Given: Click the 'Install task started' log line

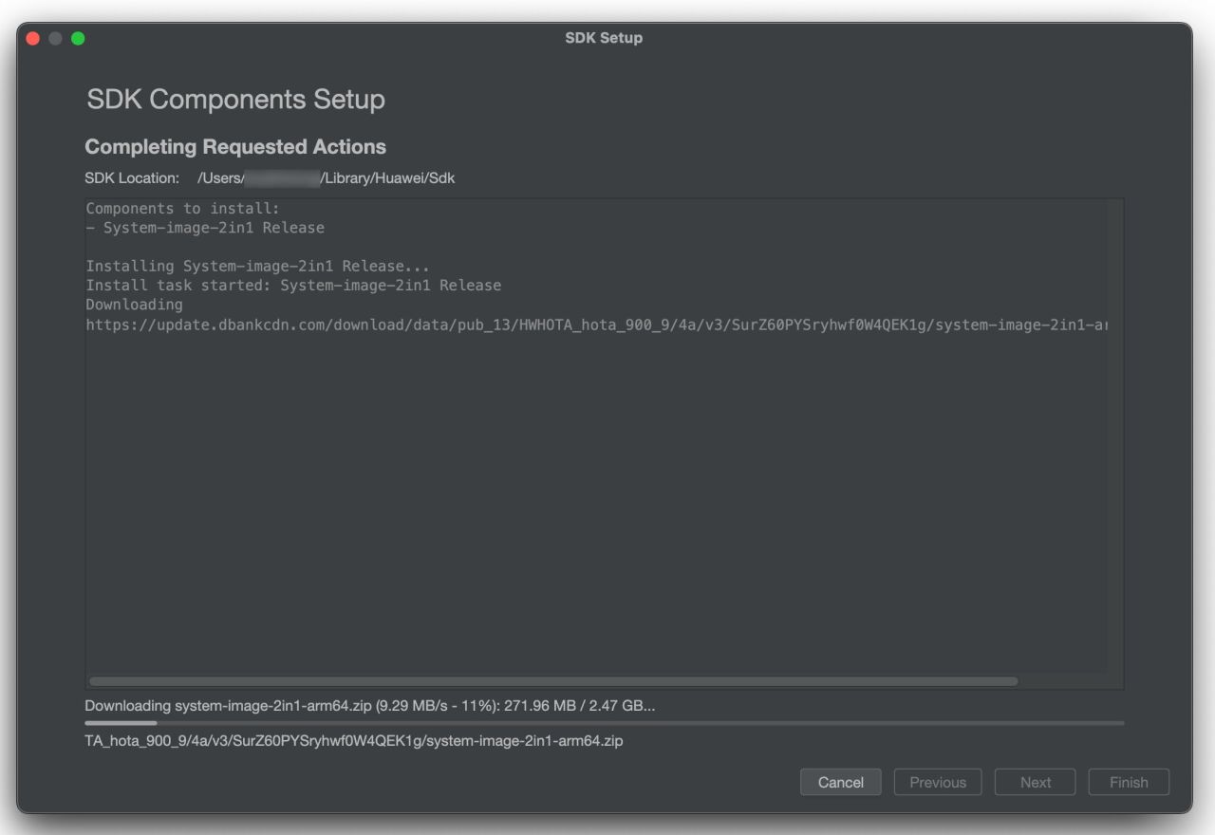Looking at the screenshot, I should coord(293,286).
